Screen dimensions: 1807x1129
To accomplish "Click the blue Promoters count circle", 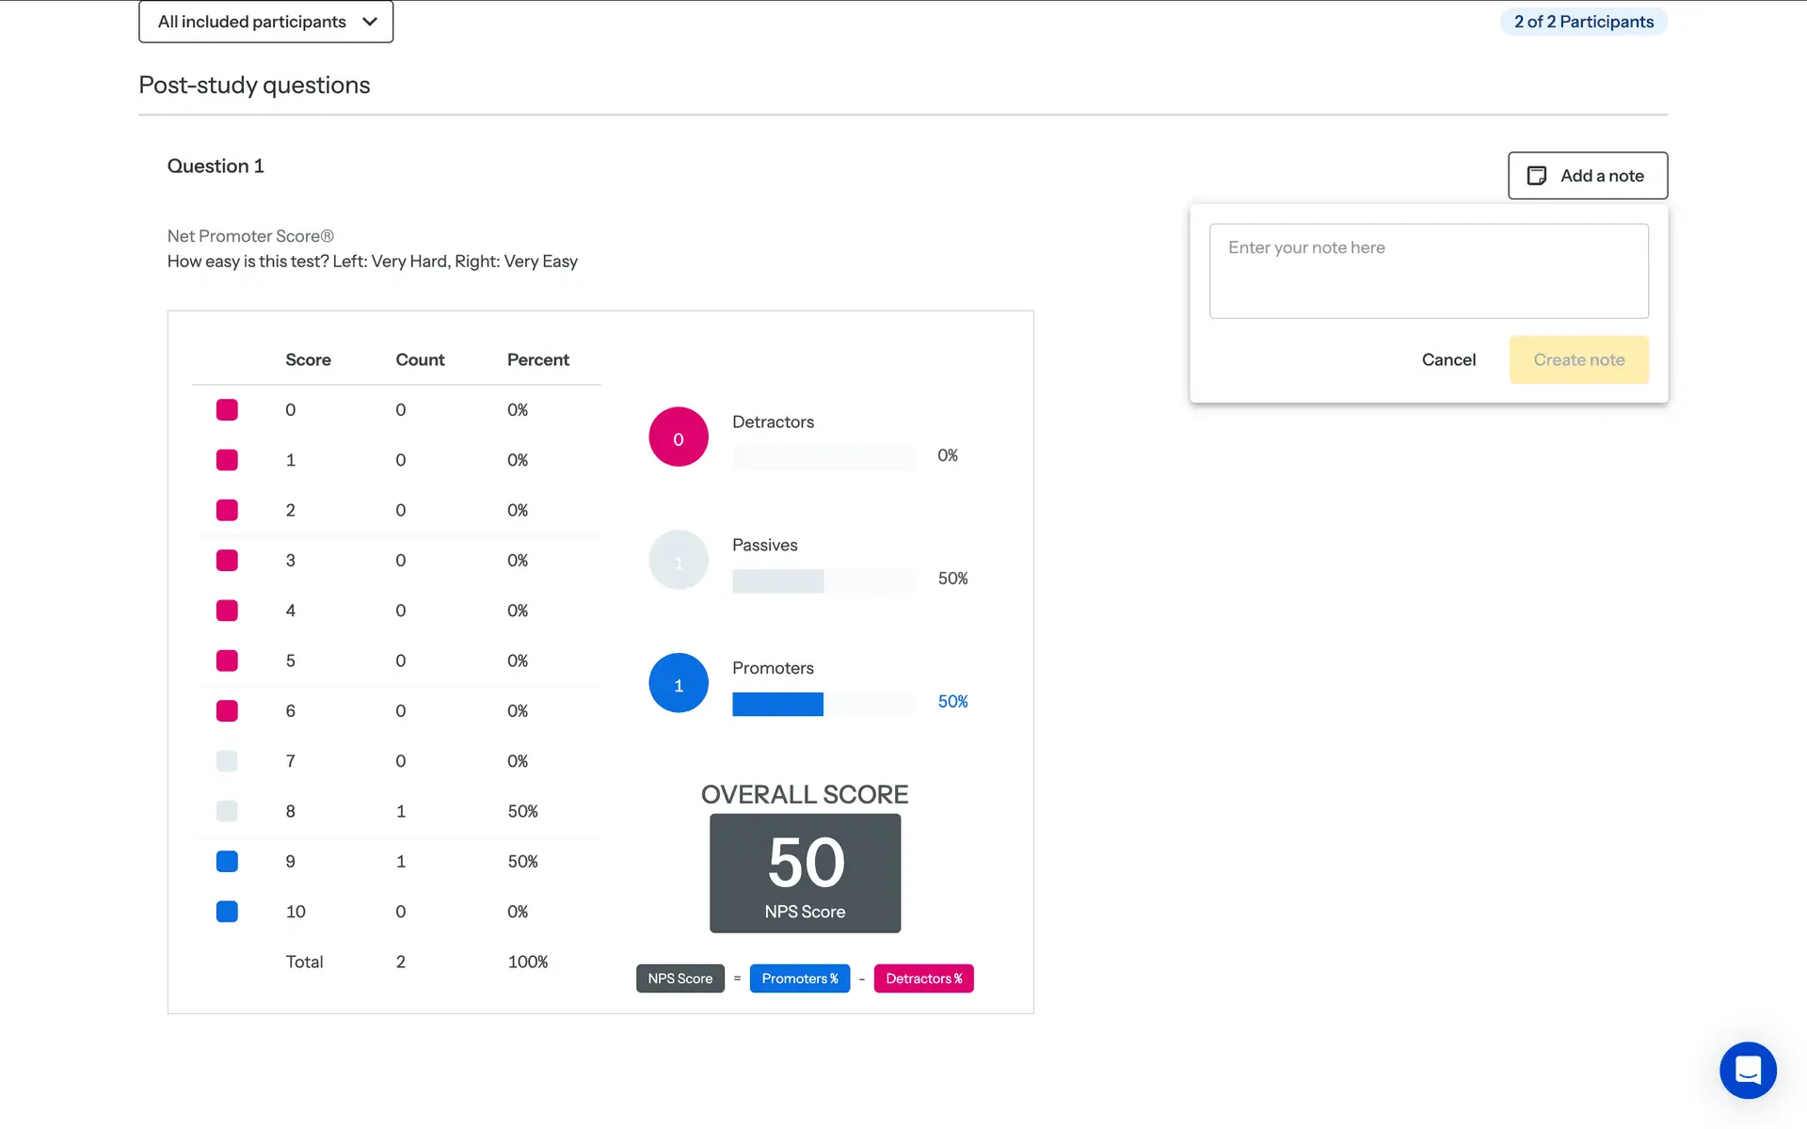I will (678, 684).
